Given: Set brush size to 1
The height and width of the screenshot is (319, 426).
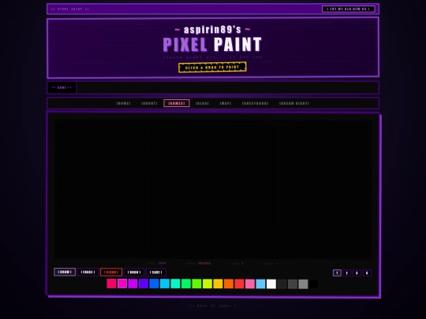Looking at the screenshot, I should (337, 273).
